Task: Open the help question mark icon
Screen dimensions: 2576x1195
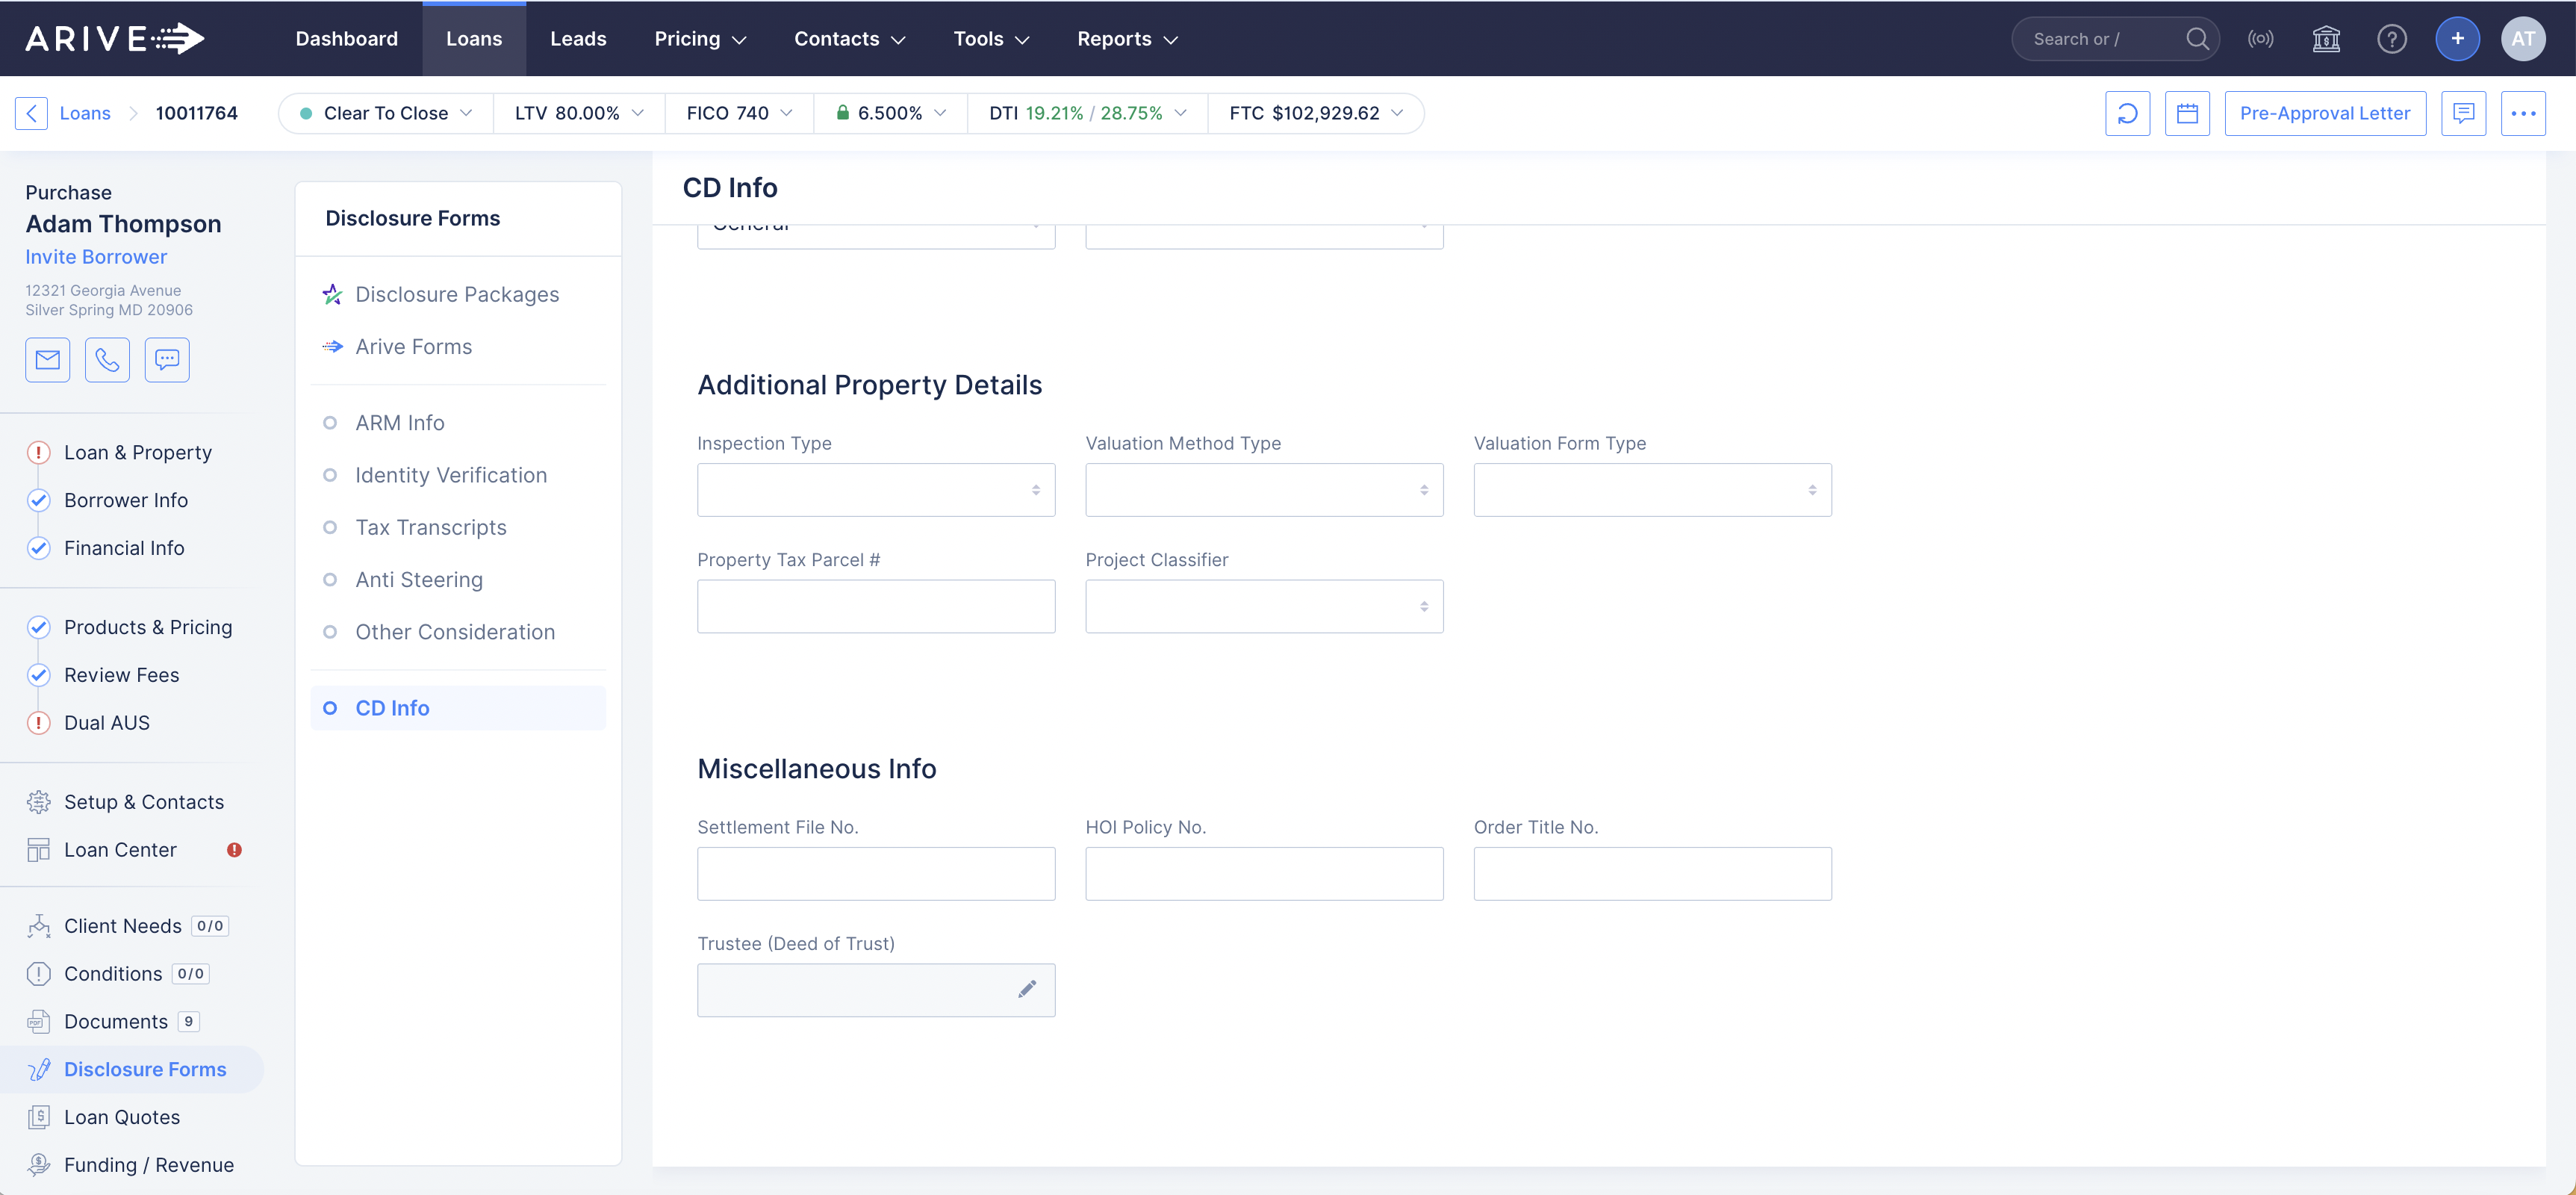Action: pos(2391,39)
